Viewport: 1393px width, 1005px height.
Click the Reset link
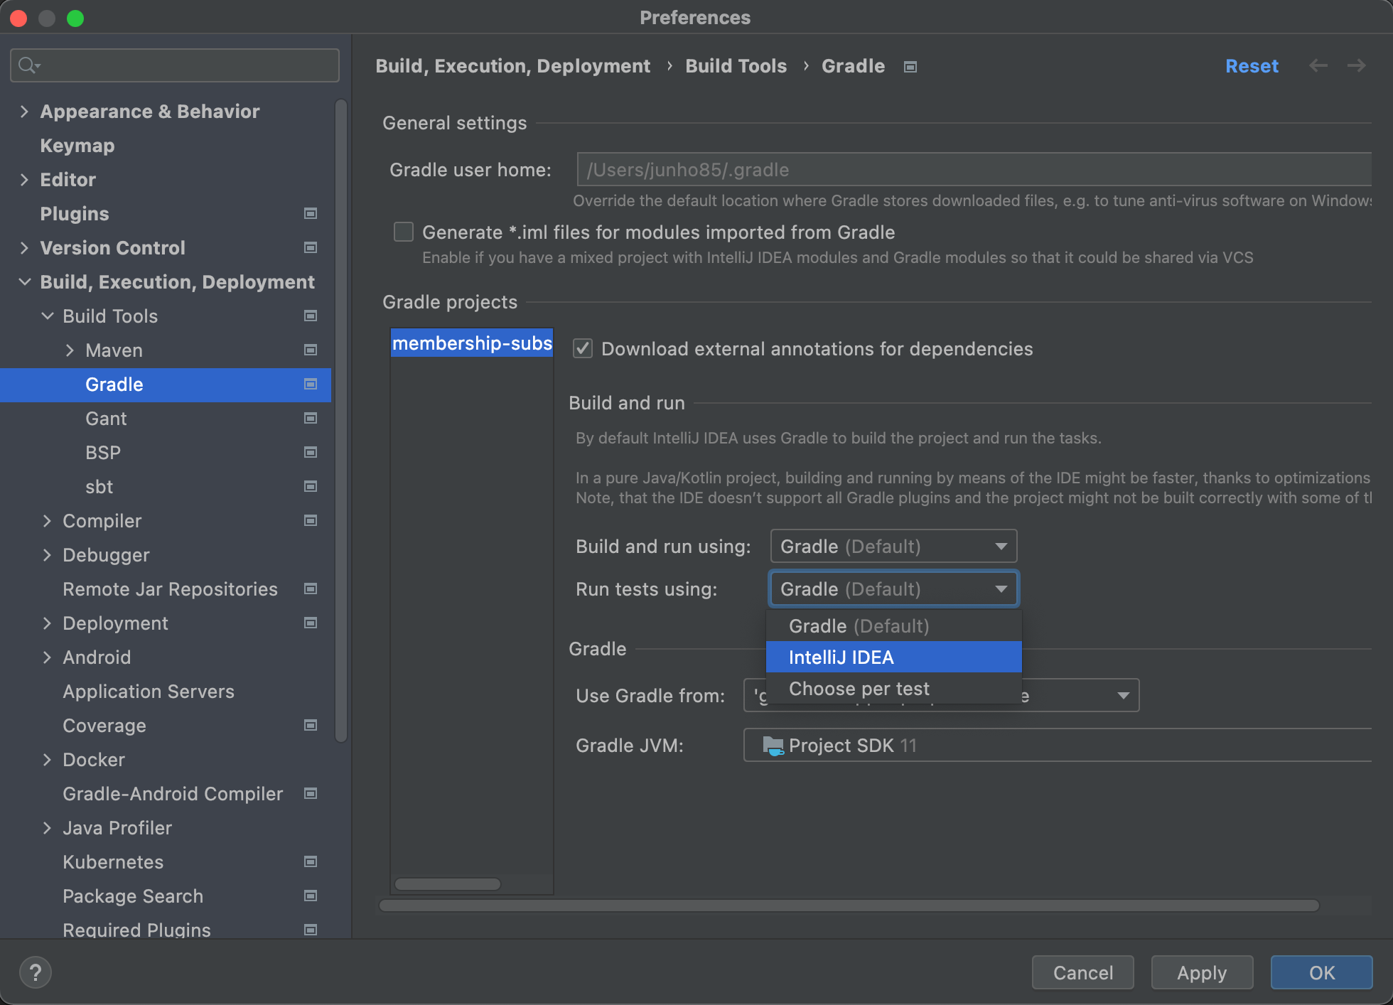(x=1252, y=66)
